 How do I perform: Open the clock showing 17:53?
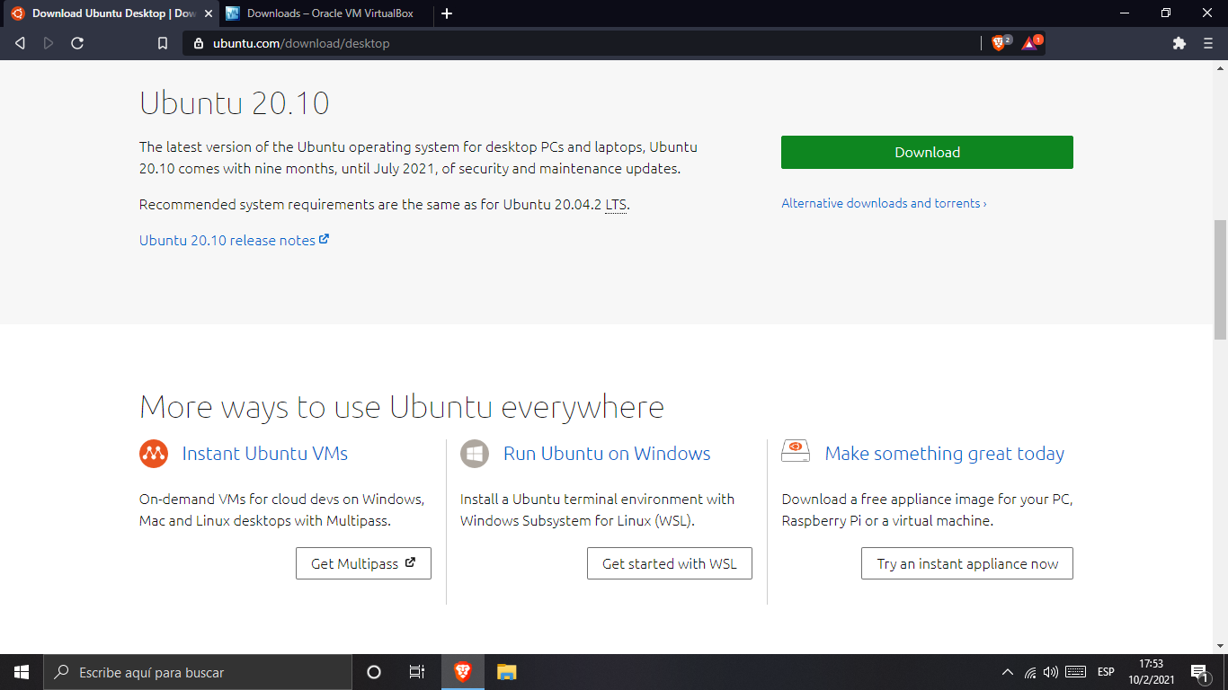[1152, 672]
